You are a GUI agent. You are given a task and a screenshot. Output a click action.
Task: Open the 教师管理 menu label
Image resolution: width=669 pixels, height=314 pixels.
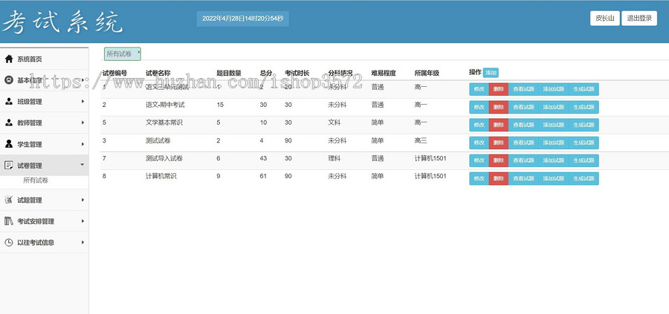click(x=30, y=123)
